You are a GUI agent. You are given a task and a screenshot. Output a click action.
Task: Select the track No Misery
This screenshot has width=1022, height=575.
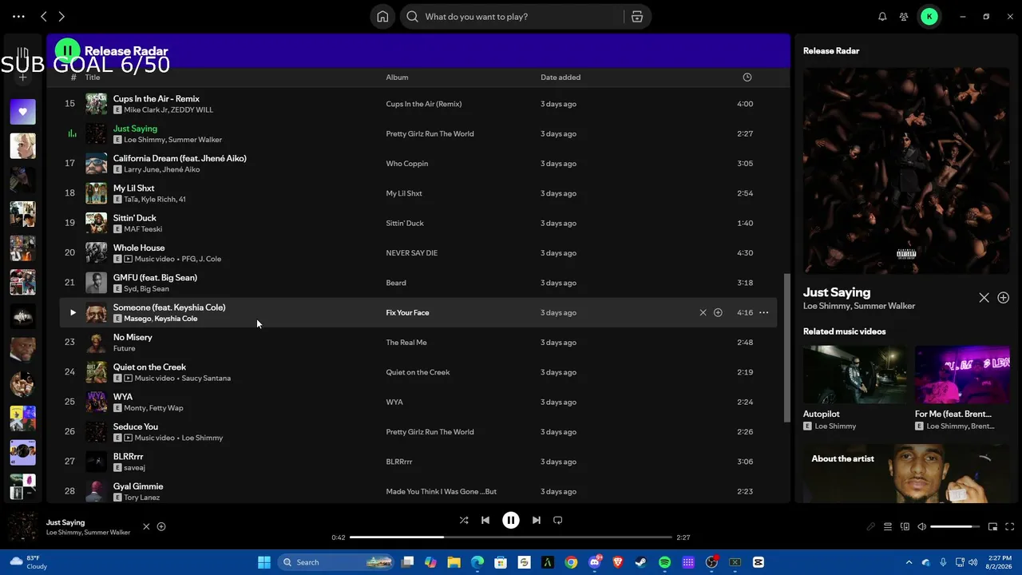(x=418, y=343)
